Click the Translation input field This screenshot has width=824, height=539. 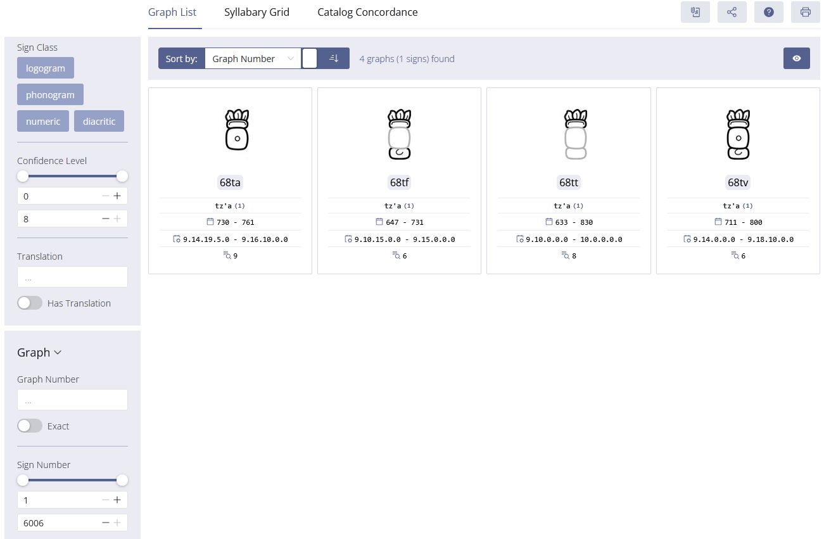(x=72, y=277)
